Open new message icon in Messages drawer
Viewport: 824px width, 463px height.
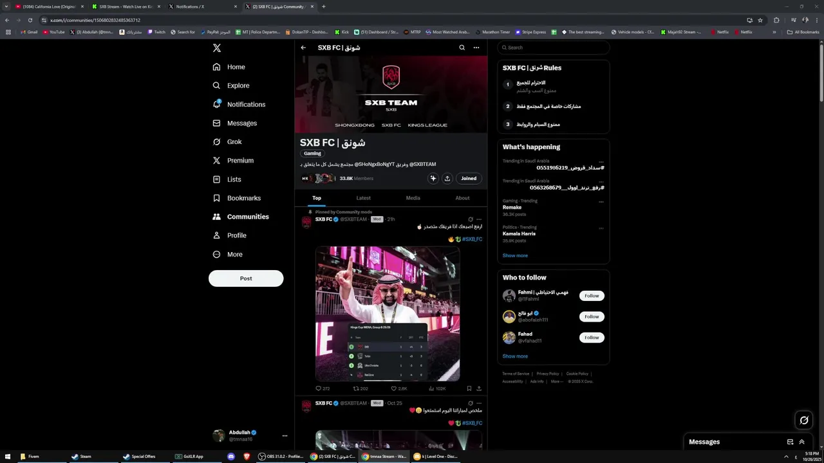tap(790, 442)
